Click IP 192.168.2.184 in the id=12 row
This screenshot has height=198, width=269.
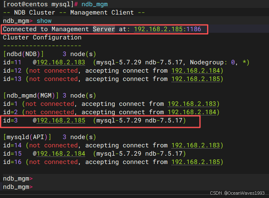pos(196,71)
